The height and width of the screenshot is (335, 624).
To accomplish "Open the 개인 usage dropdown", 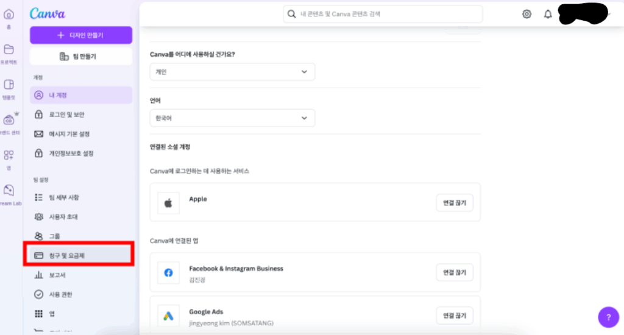I will 232,72.
